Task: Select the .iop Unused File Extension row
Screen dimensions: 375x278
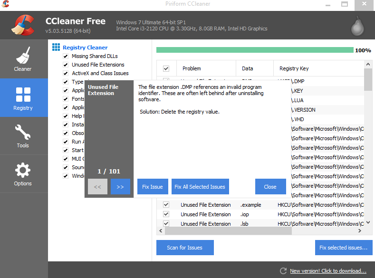Action: click(260, 214)
